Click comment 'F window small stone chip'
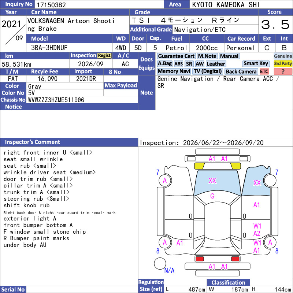 (45, 232)
